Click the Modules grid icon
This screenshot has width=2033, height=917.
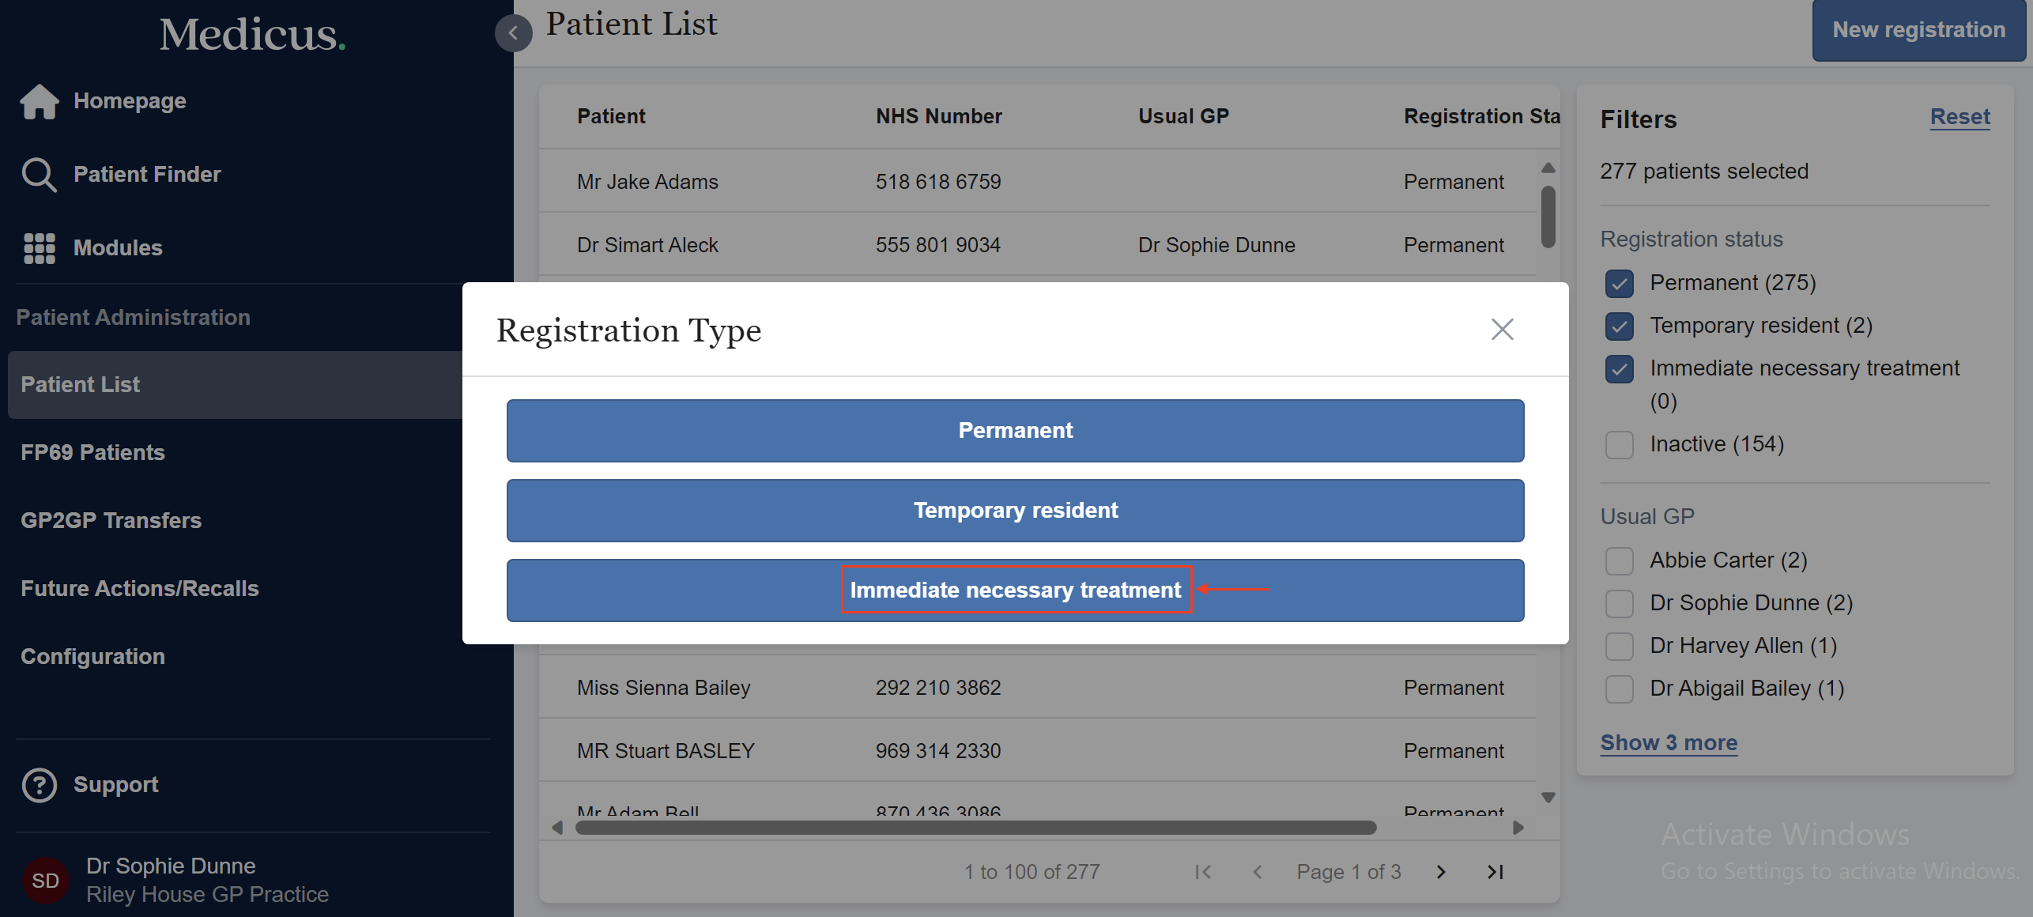(x=38, y=247)
